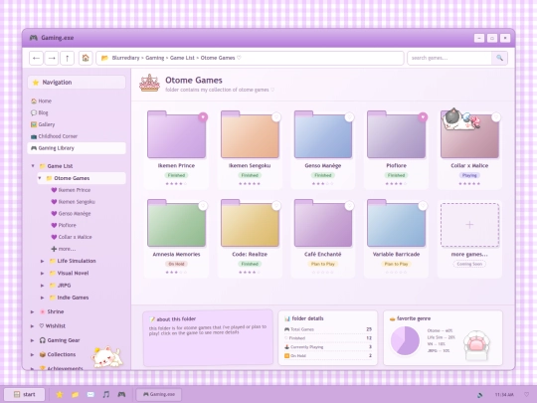Favorite Café Enchanté with its heart

tap(349, 206)
